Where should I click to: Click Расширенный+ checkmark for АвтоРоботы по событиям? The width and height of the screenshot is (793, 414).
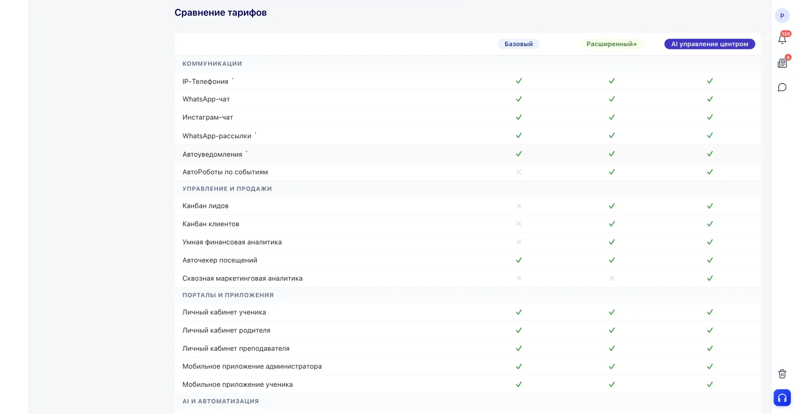[x=612, y=172]
